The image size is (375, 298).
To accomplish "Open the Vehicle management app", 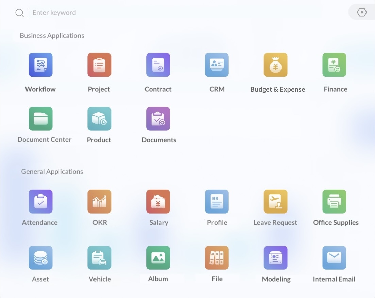I will point(99,258).
